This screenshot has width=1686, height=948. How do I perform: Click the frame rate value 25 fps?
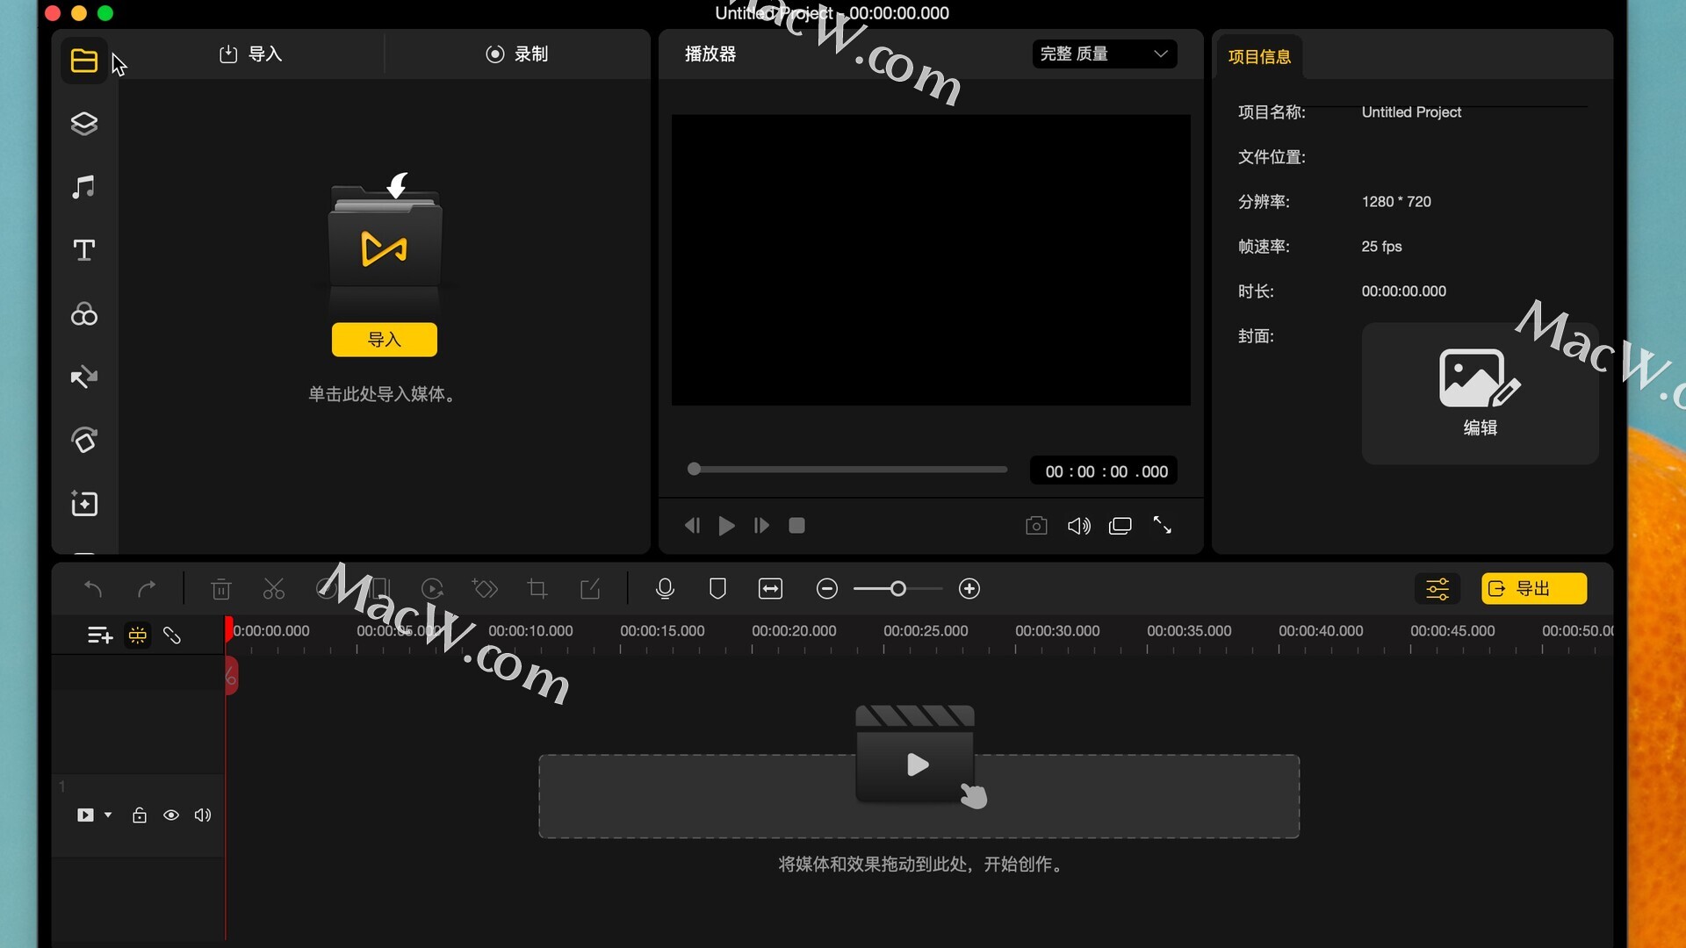point(1381,247)
